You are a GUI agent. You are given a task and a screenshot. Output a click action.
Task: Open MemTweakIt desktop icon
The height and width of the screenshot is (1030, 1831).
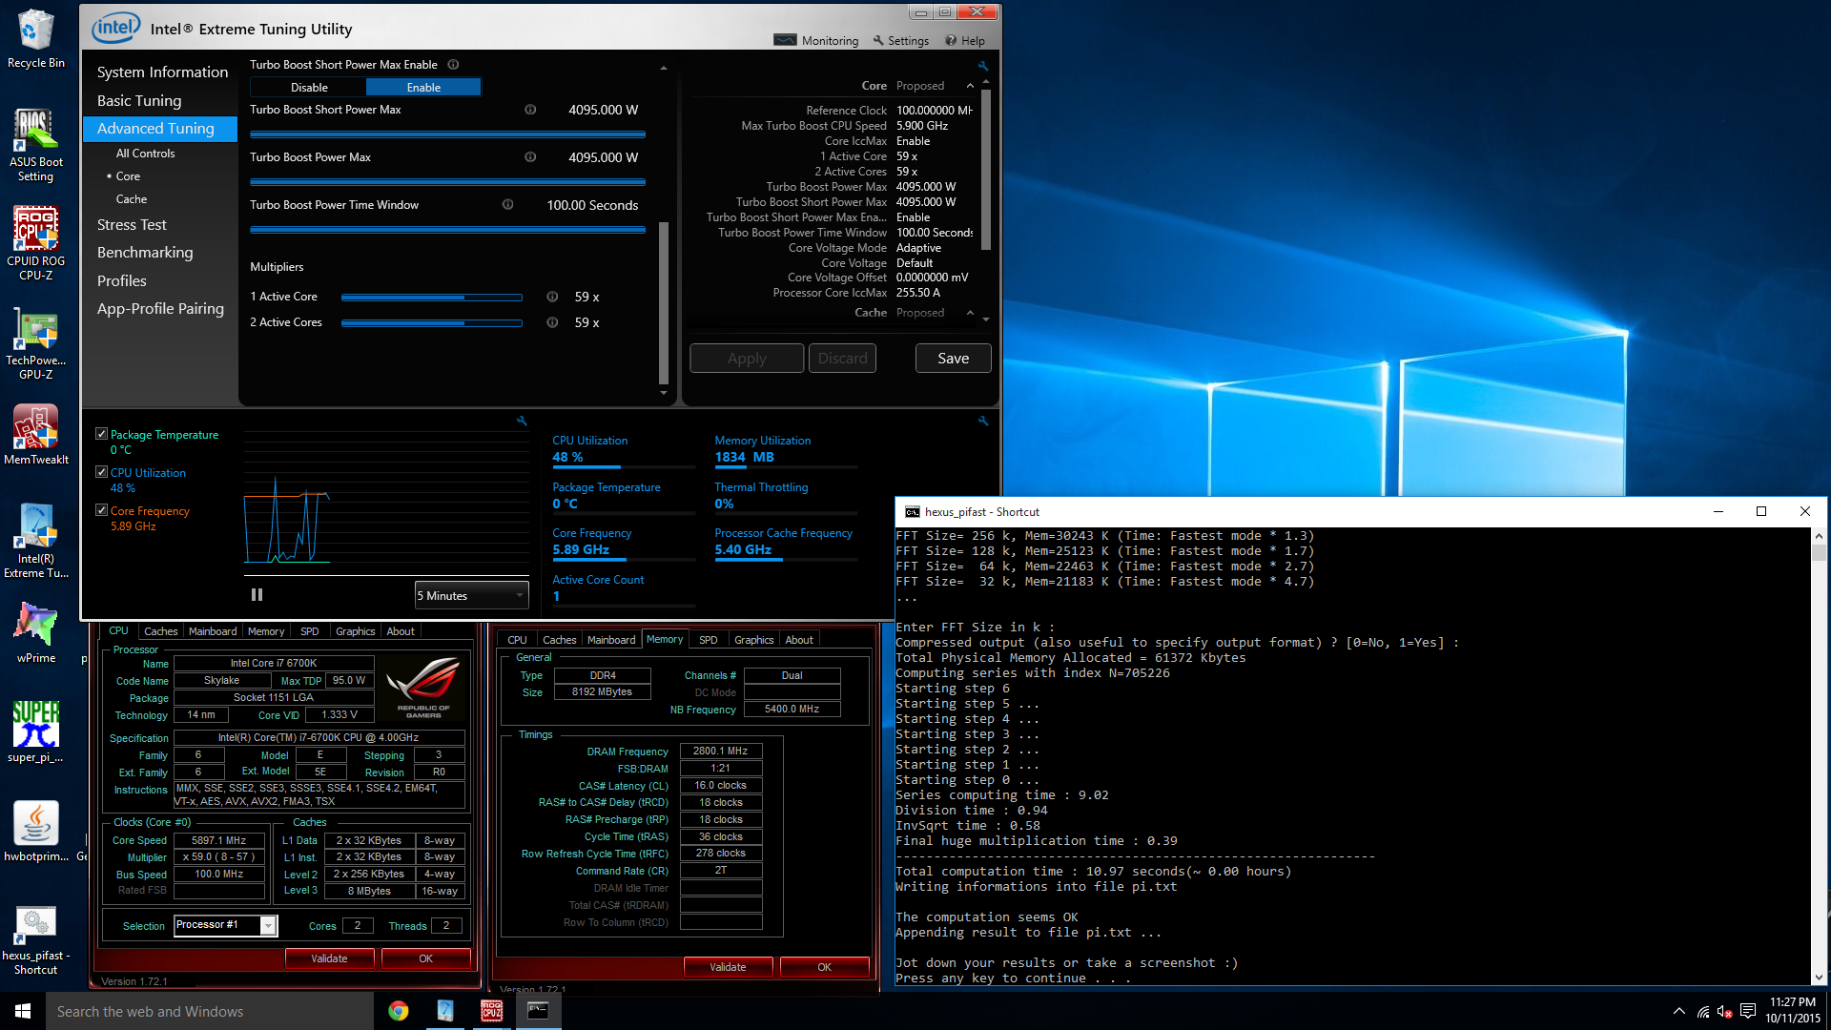click(35, 434)
